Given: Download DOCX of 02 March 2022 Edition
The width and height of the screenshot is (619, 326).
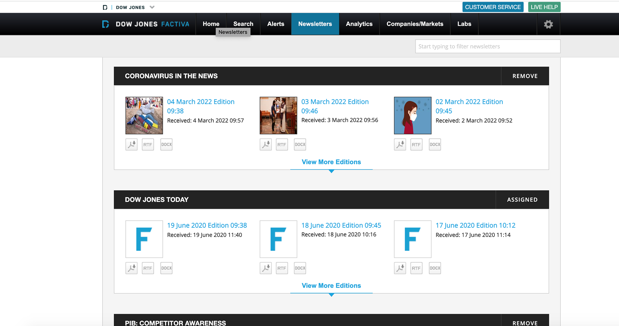Looking at the screenshot, I should 435,144.
